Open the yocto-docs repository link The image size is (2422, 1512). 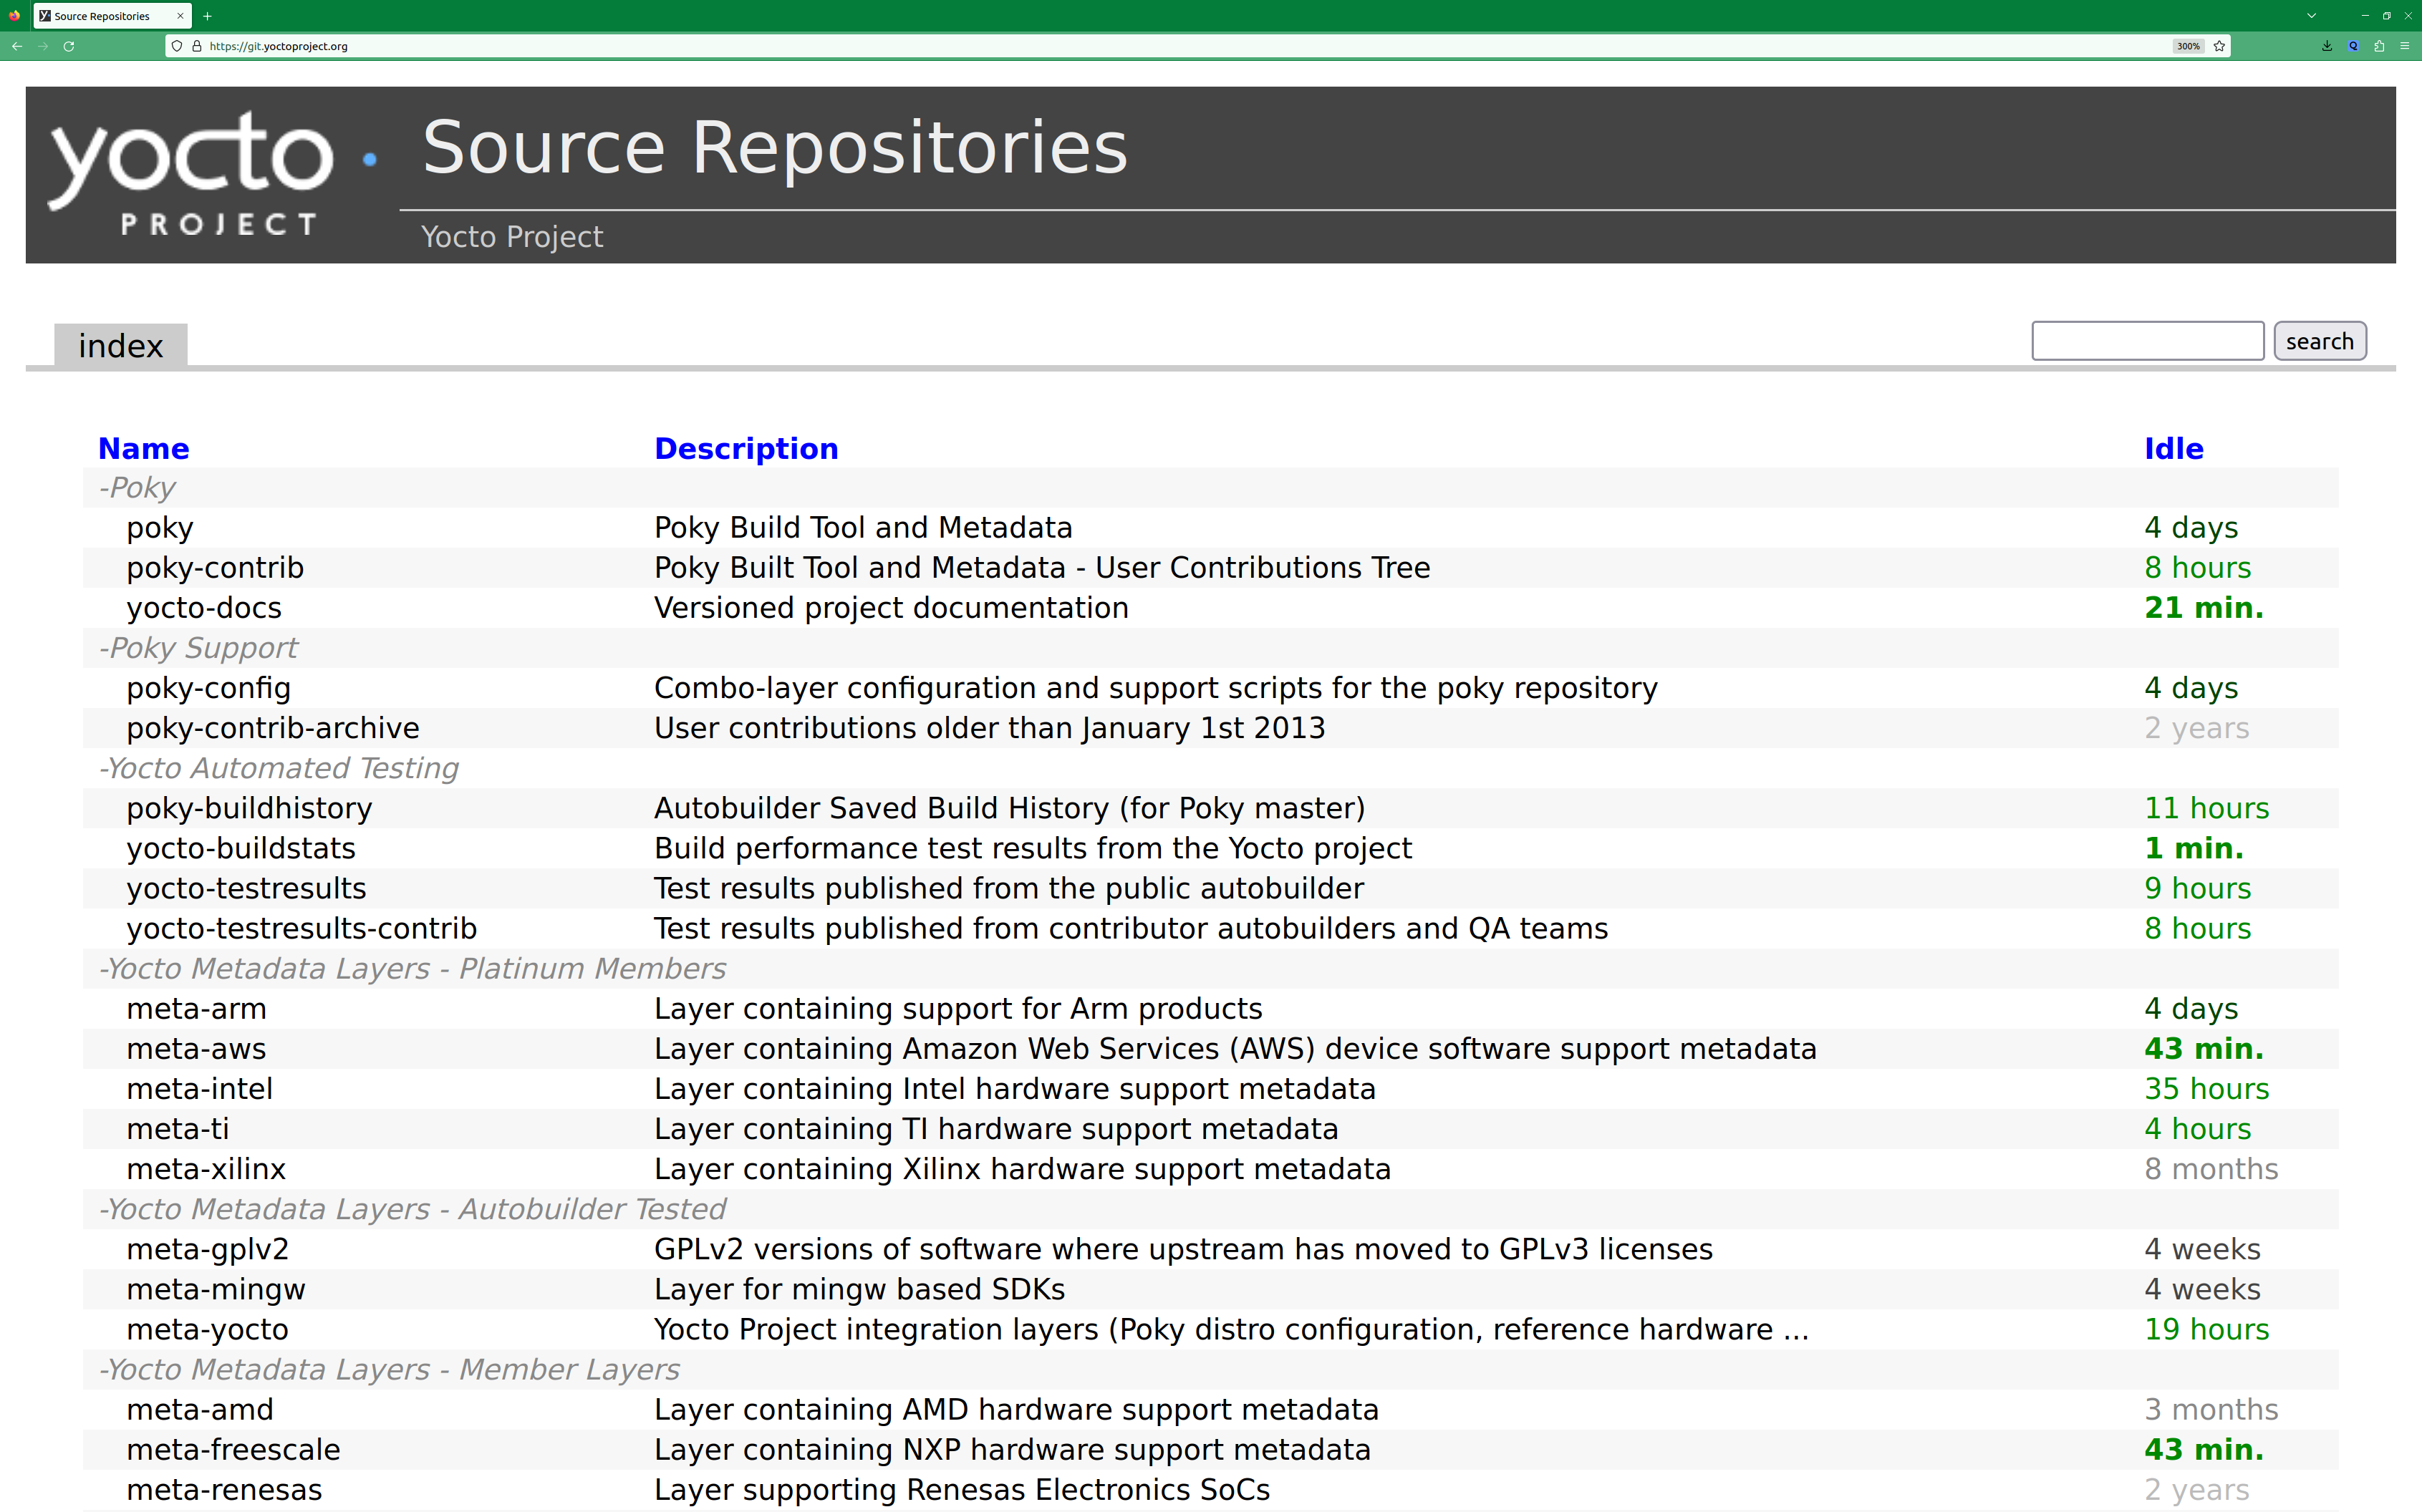coord(204,608)
